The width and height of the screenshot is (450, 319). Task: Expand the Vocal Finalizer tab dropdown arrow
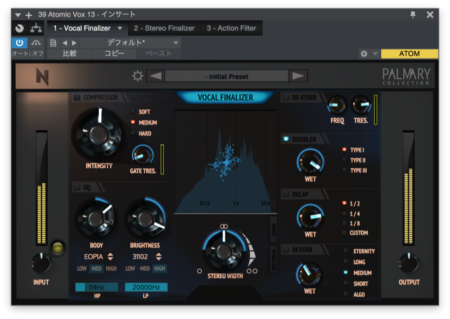coord(120,28)
